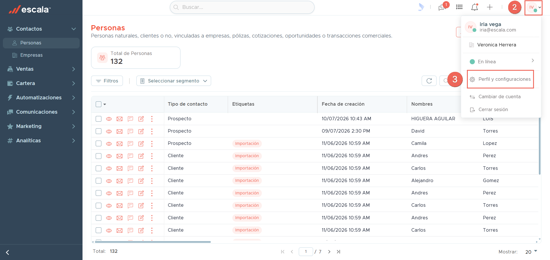Focus the Buscar search field

click(x=242, y=7)
